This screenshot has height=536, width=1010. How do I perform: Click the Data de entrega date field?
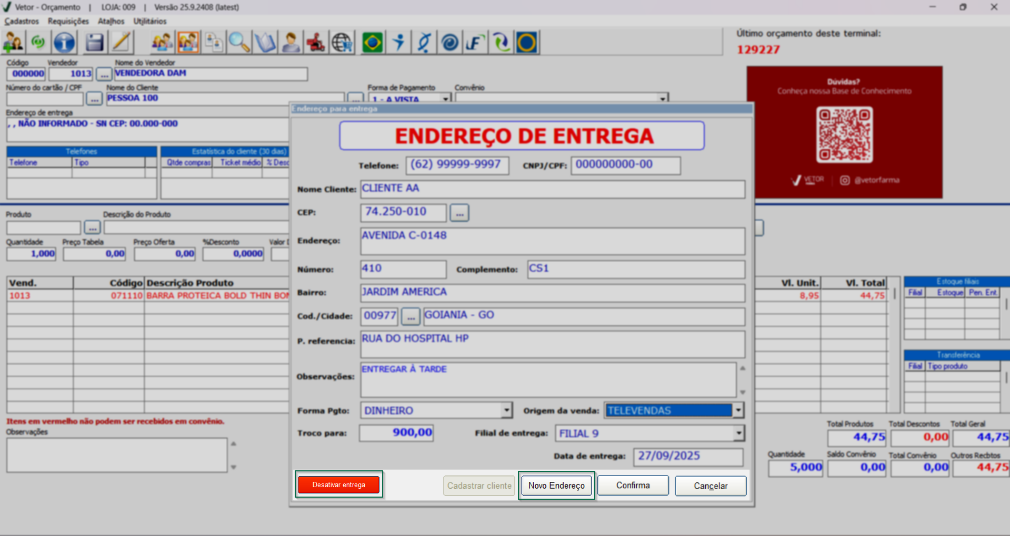coord(688,456)
